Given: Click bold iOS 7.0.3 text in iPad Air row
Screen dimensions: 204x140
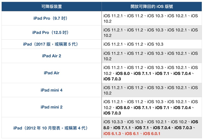Looking at the screenshot, I should (112, 79).
